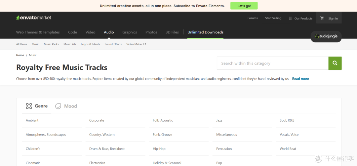Choose the Hip-Hop genre
Image resolution: width=357 pixels, height=166 pixels.
[159, 149]
